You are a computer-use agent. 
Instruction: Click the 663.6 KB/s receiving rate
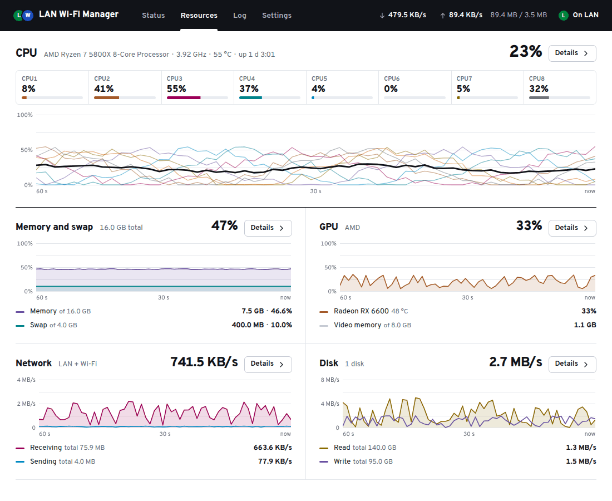273,448
